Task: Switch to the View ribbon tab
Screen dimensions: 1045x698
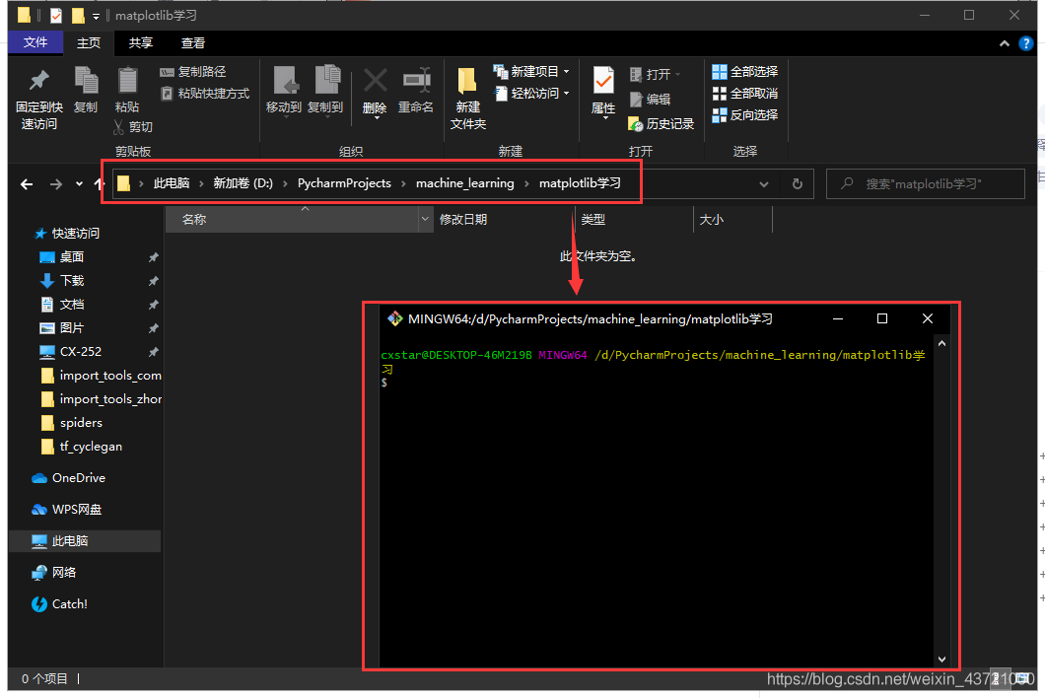Action: coord(193,42)
